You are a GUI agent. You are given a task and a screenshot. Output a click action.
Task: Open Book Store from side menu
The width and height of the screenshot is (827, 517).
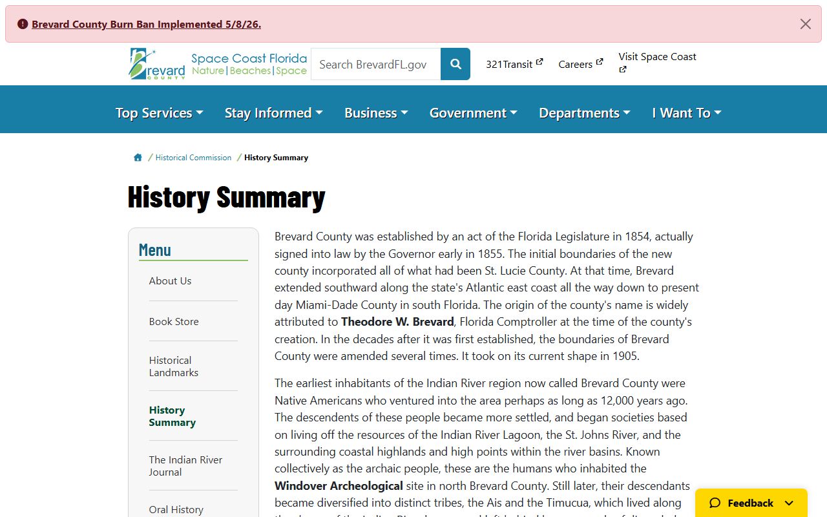pos(174,322)
